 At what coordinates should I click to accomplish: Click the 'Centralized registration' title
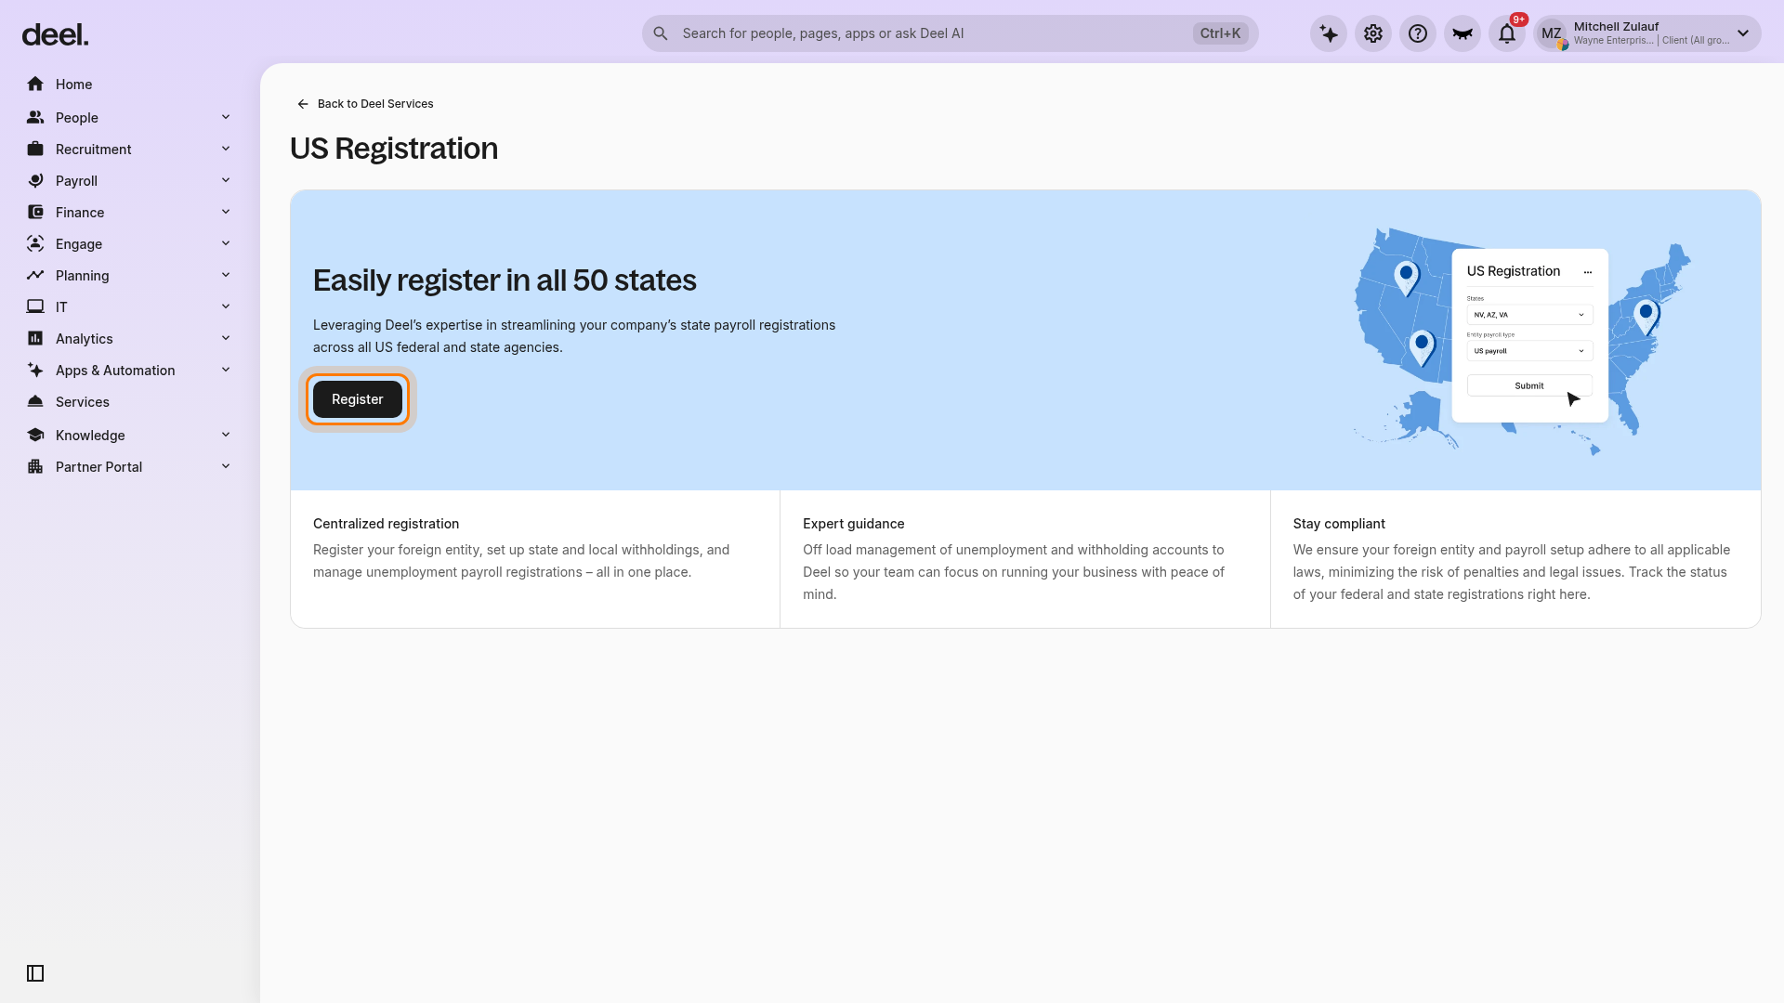[386, 524]
